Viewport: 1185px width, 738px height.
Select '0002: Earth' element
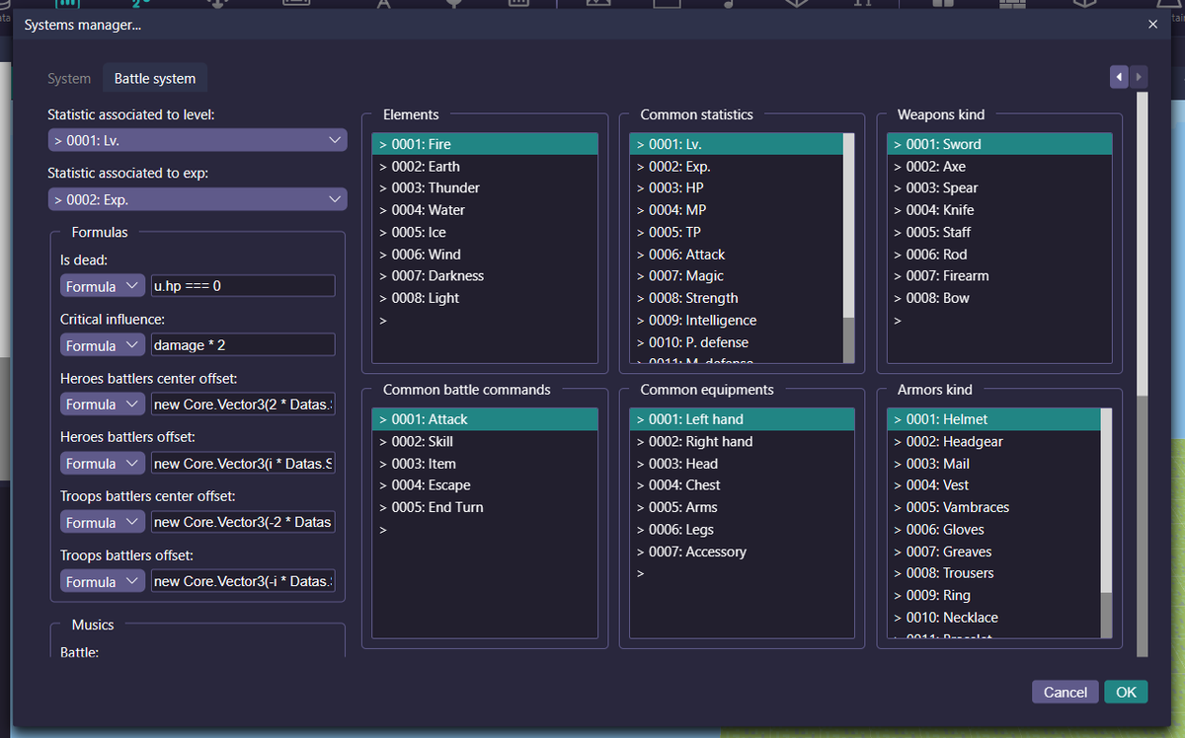pos(485,166)
